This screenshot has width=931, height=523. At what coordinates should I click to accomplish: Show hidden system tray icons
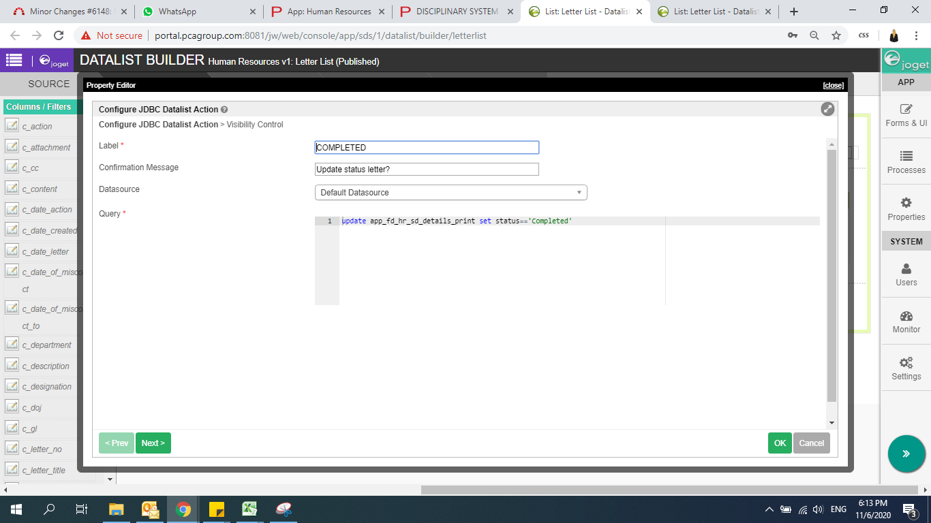(x=769, y=509)
